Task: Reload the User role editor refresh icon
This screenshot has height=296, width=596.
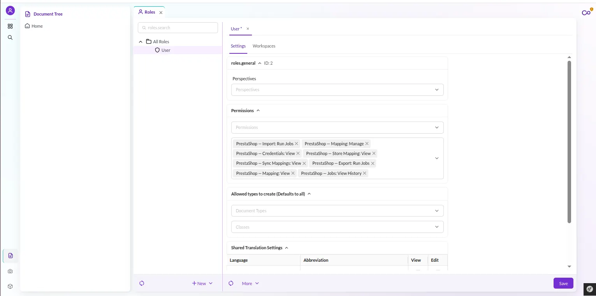Action: click(231, 283)
